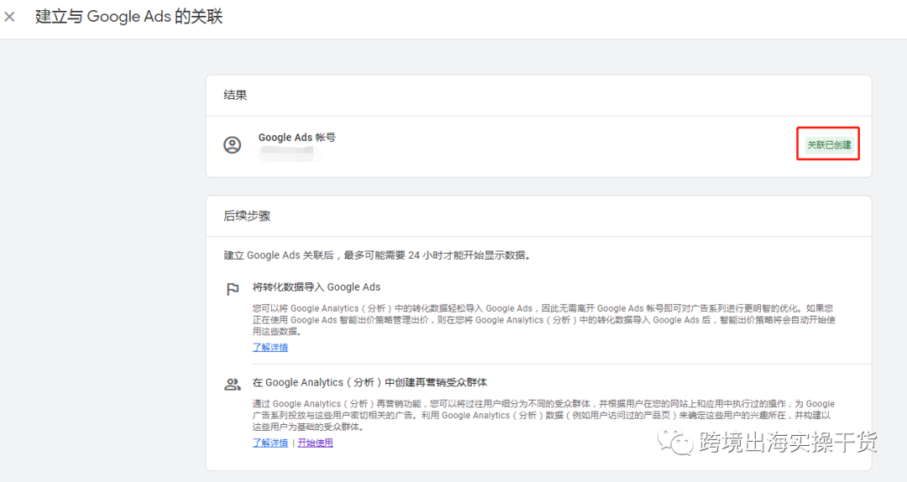Click the 开始使用 link

315,443
